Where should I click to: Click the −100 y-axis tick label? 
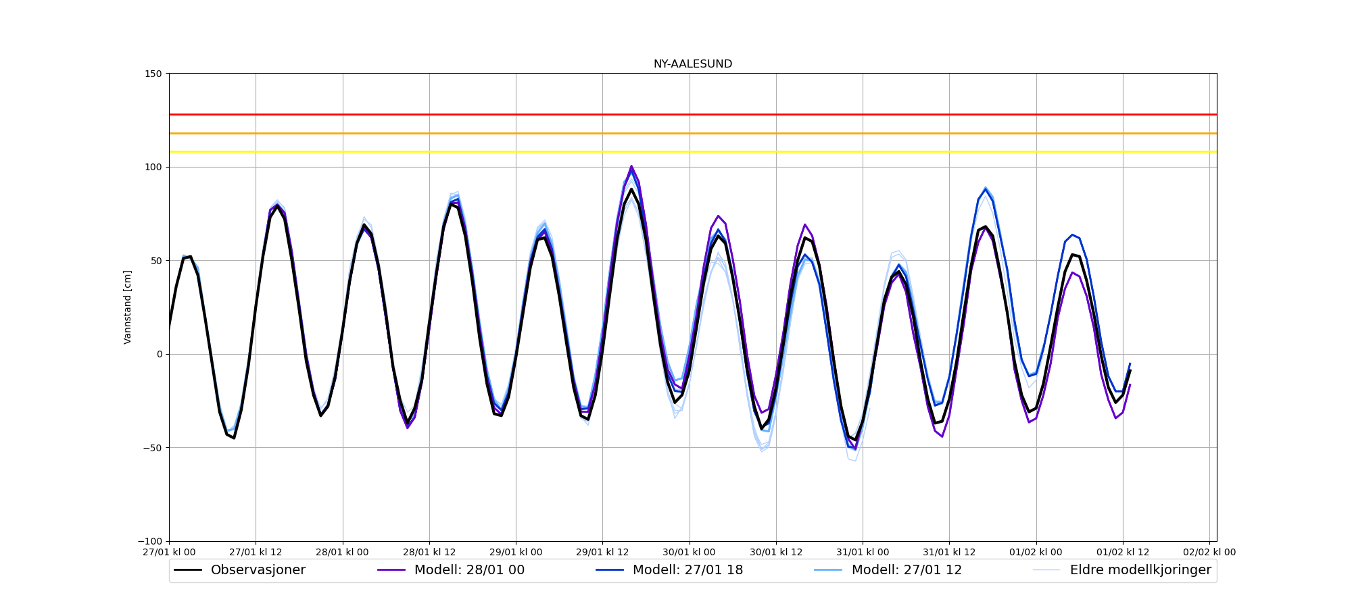(x=151, y=541)
